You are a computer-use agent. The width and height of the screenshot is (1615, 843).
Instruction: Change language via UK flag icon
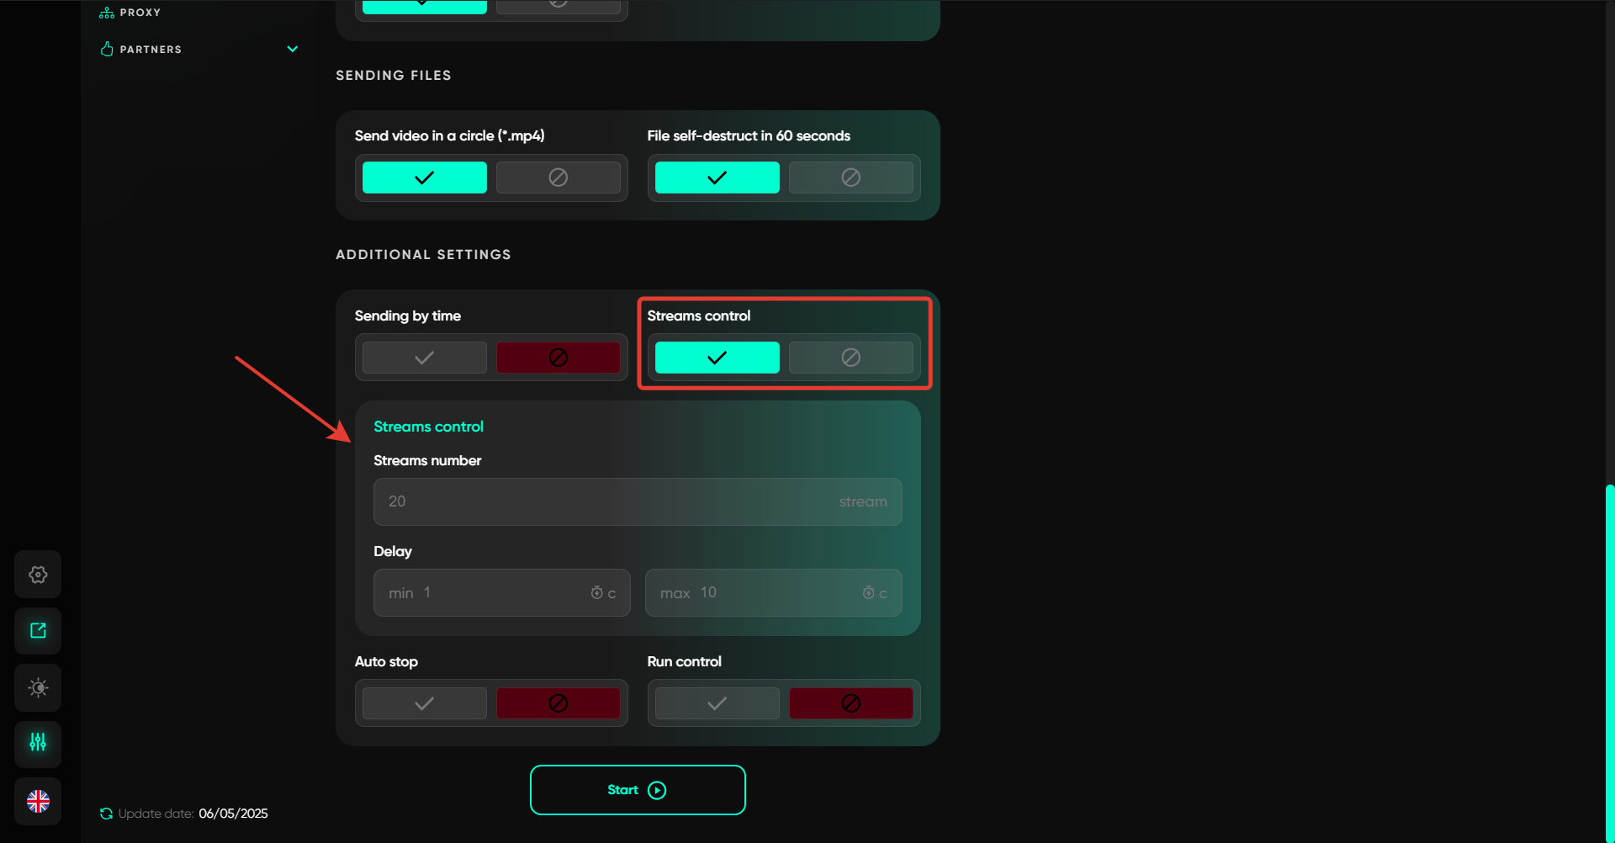tap(38, 801)
